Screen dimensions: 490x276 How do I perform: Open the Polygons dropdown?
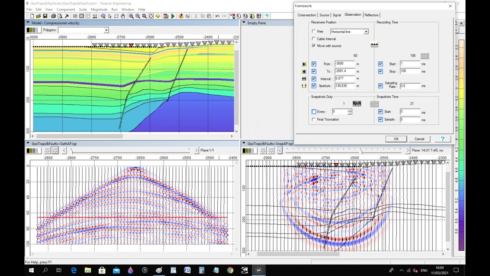(106, 30)
